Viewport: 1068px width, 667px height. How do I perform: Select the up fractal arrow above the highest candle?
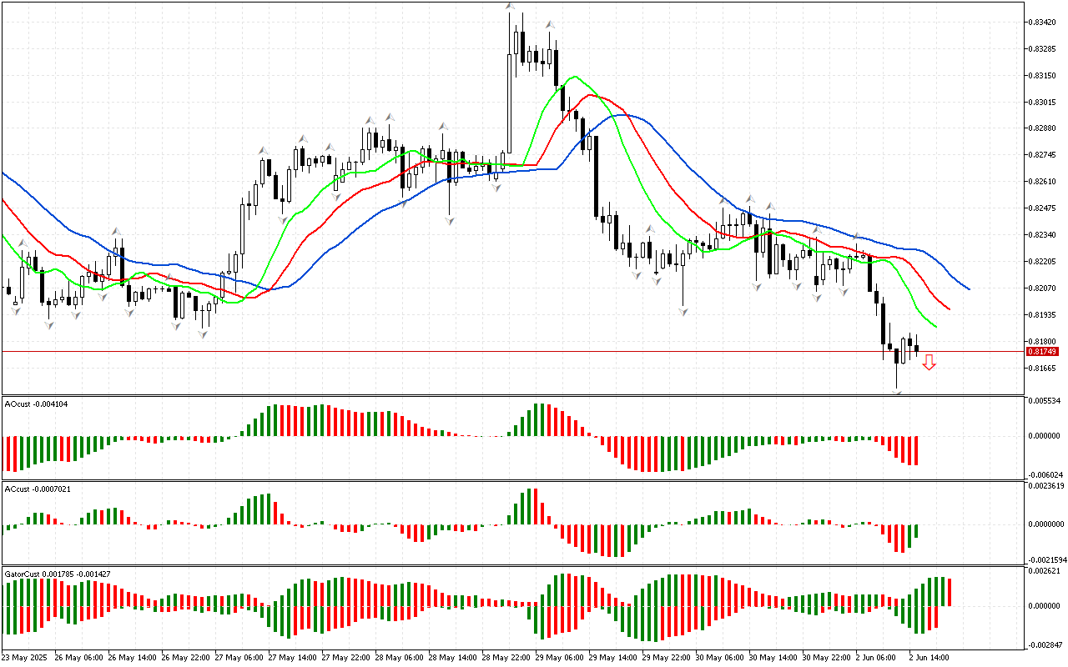click(510, 7)
